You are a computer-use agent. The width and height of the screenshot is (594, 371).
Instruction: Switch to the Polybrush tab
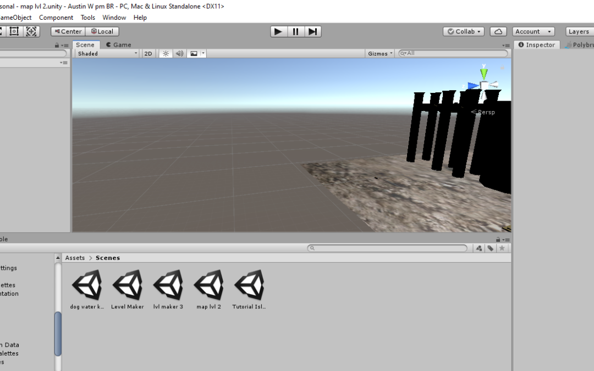click(x=580, y=45)
